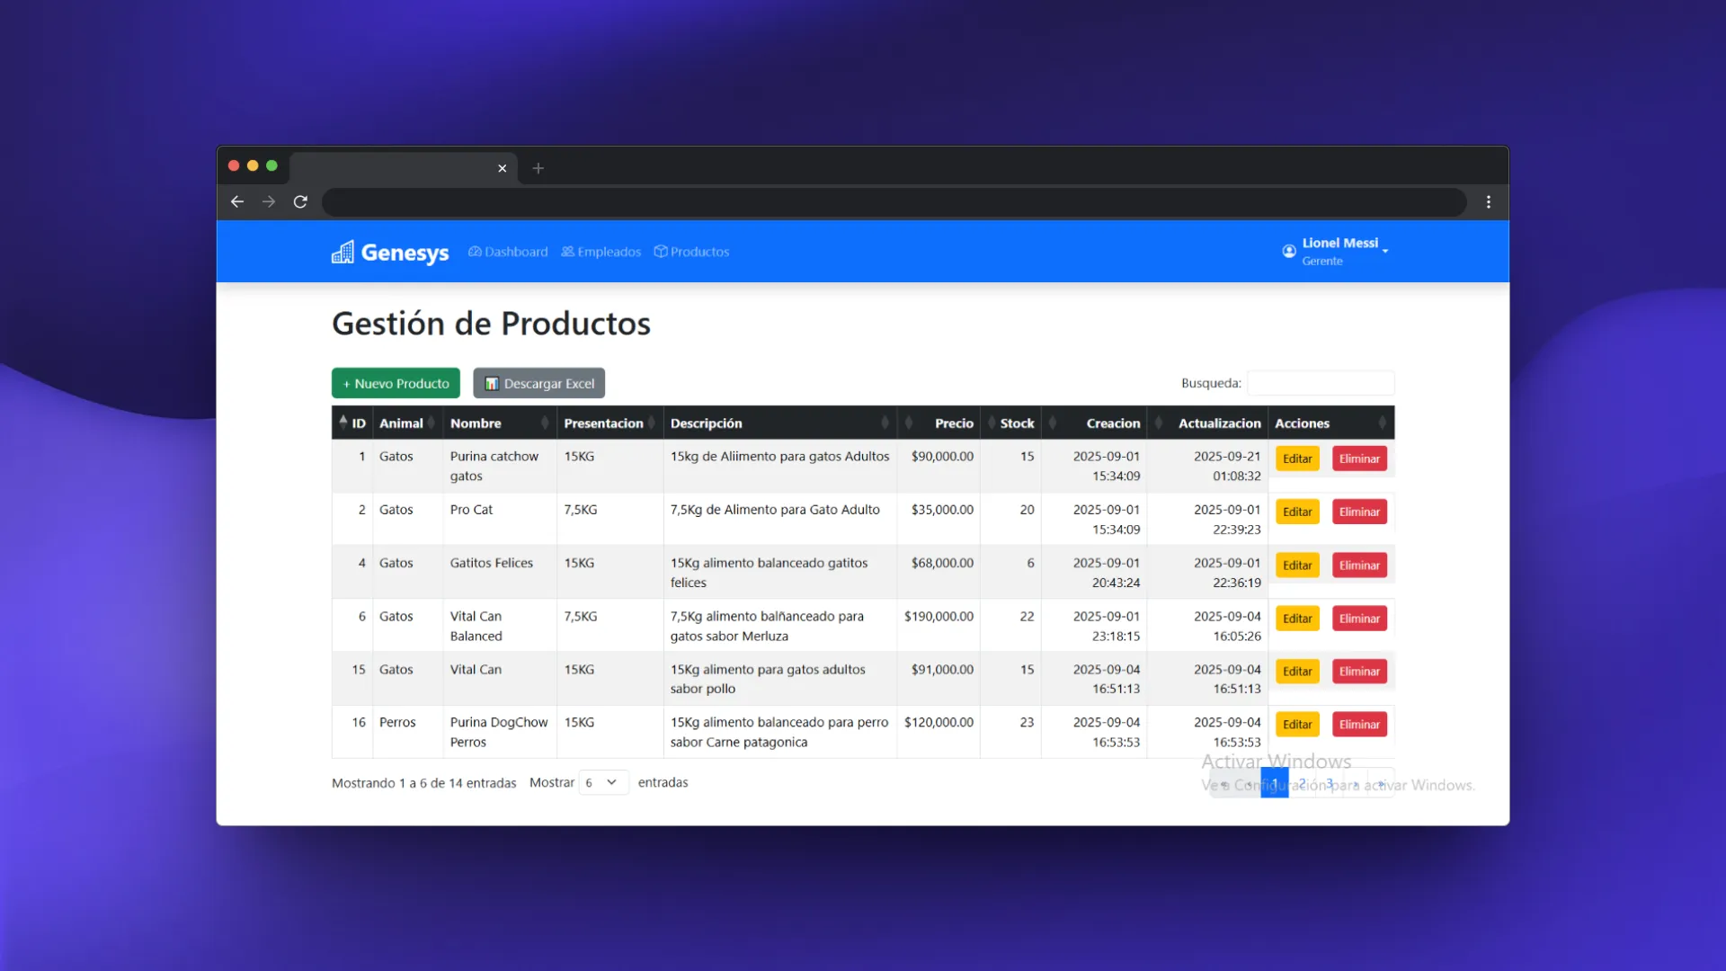Click the user avatar icon for Lionel Messi
The image size is (1726, 971).
click(1289, 252)
